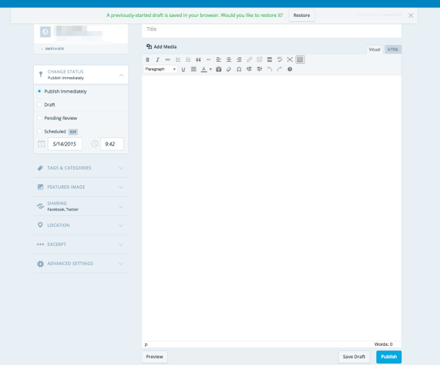This screenshot has width=440, height=365.
Task: Choose Pending Review status
Action: tap(39, 118)
